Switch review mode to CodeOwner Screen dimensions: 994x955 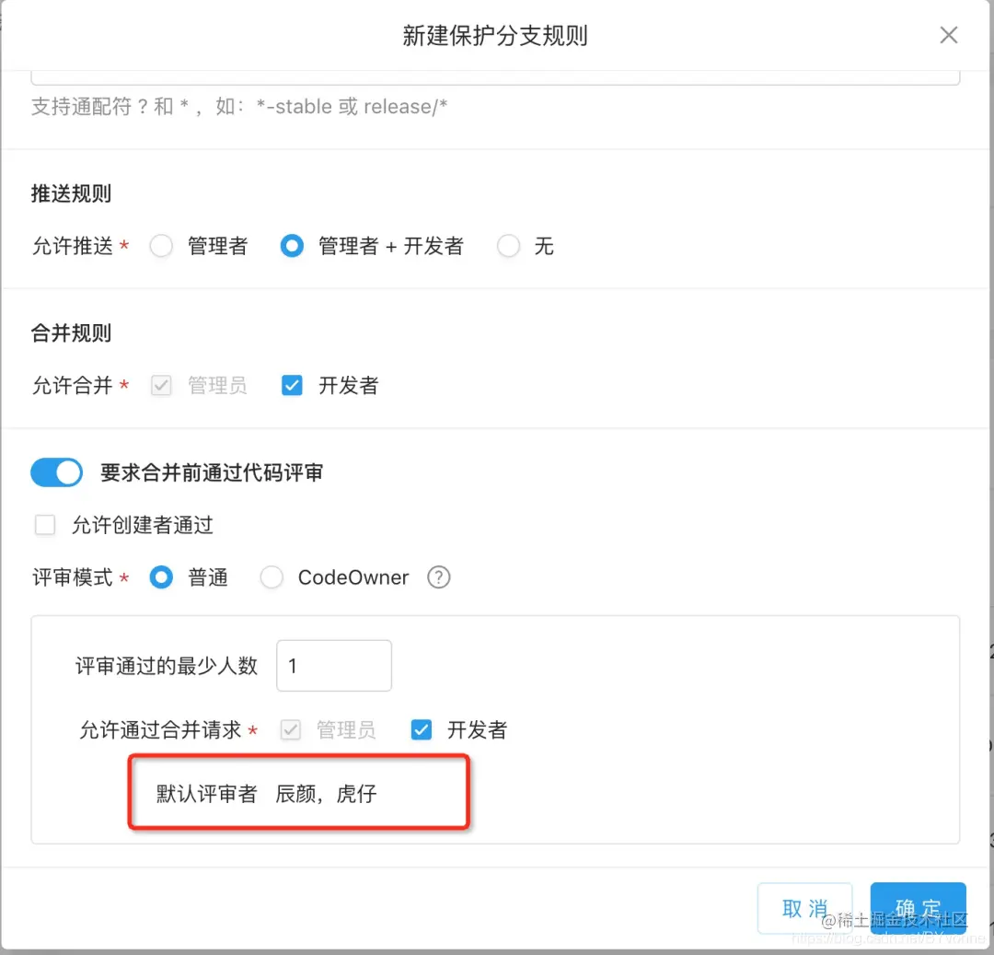[x=272, y=577]
